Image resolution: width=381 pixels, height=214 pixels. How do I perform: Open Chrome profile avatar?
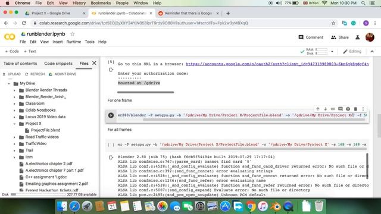coord(366,23)
